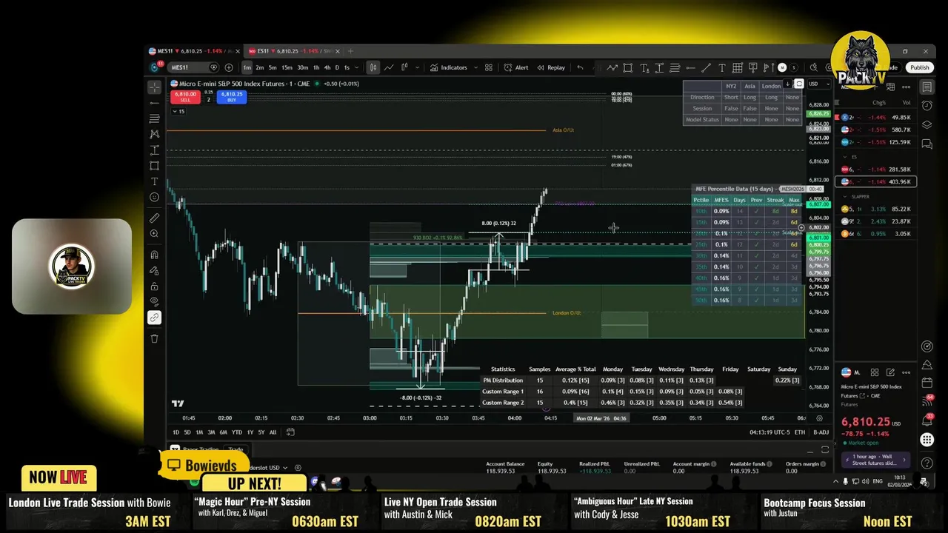948x533 pixels.
Task: Toggle ETH extended hours session
Action: coord(800,432)
